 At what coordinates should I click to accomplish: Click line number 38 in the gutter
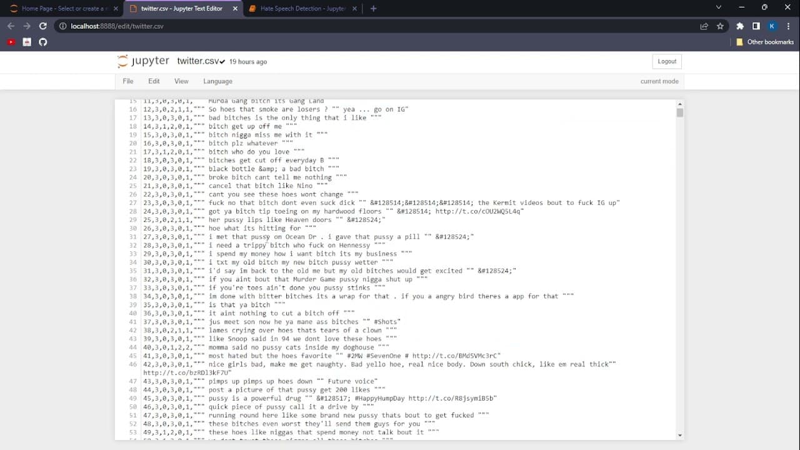point(132,296)
